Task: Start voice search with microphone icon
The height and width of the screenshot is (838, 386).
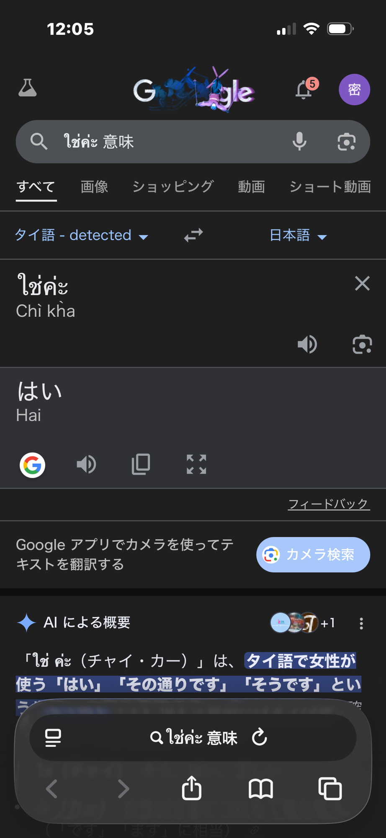Action: (299, 142)
